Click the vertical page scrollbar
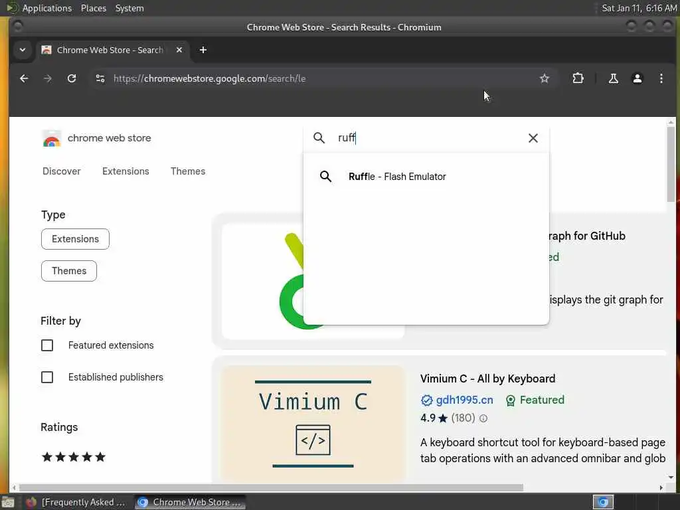 coord(671,165)
